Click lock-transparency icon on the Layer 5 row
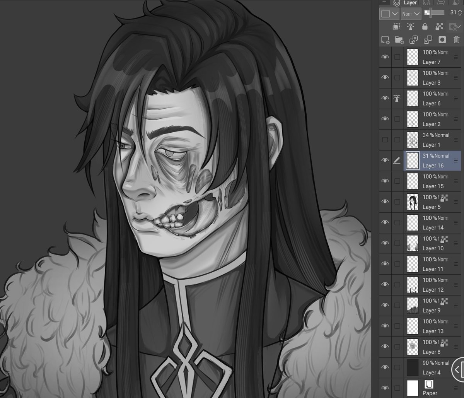The height and width of the screenshot is (398, 464). point(444,197)
